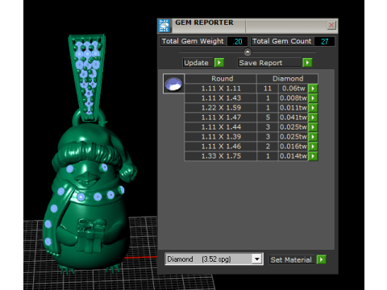Select the 1.11 X 1.43 size cell
This screenshot has width=387, height=290.
(x=220, y=98)
